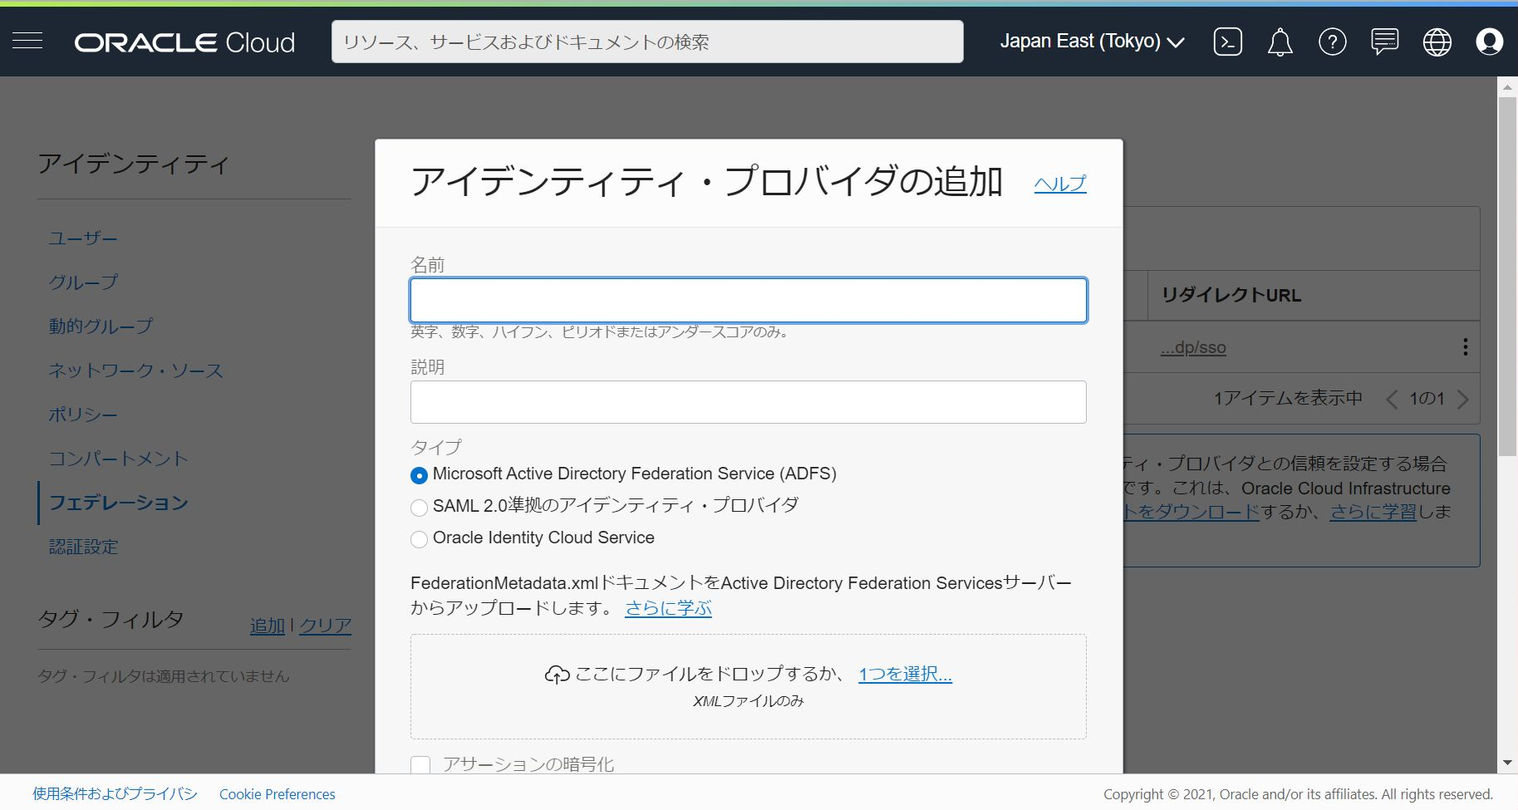Open the user profile avatar menu

click(x=1489, y=42)
